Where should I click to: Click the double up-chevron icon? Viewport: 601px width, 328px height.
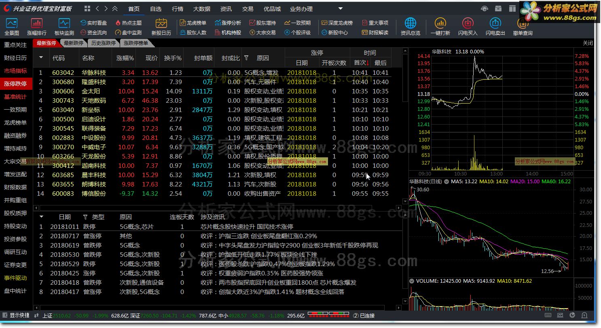click(x=115, y=8)
